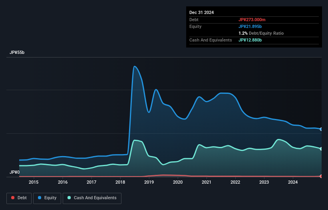Click the 2022 x-axis label
The height and width of the screenshot is (210, 328).
(235, 182)
